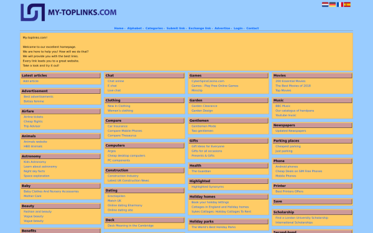373x233 pixels.
Task: Open the Categories navigation link
Action: 154,29
